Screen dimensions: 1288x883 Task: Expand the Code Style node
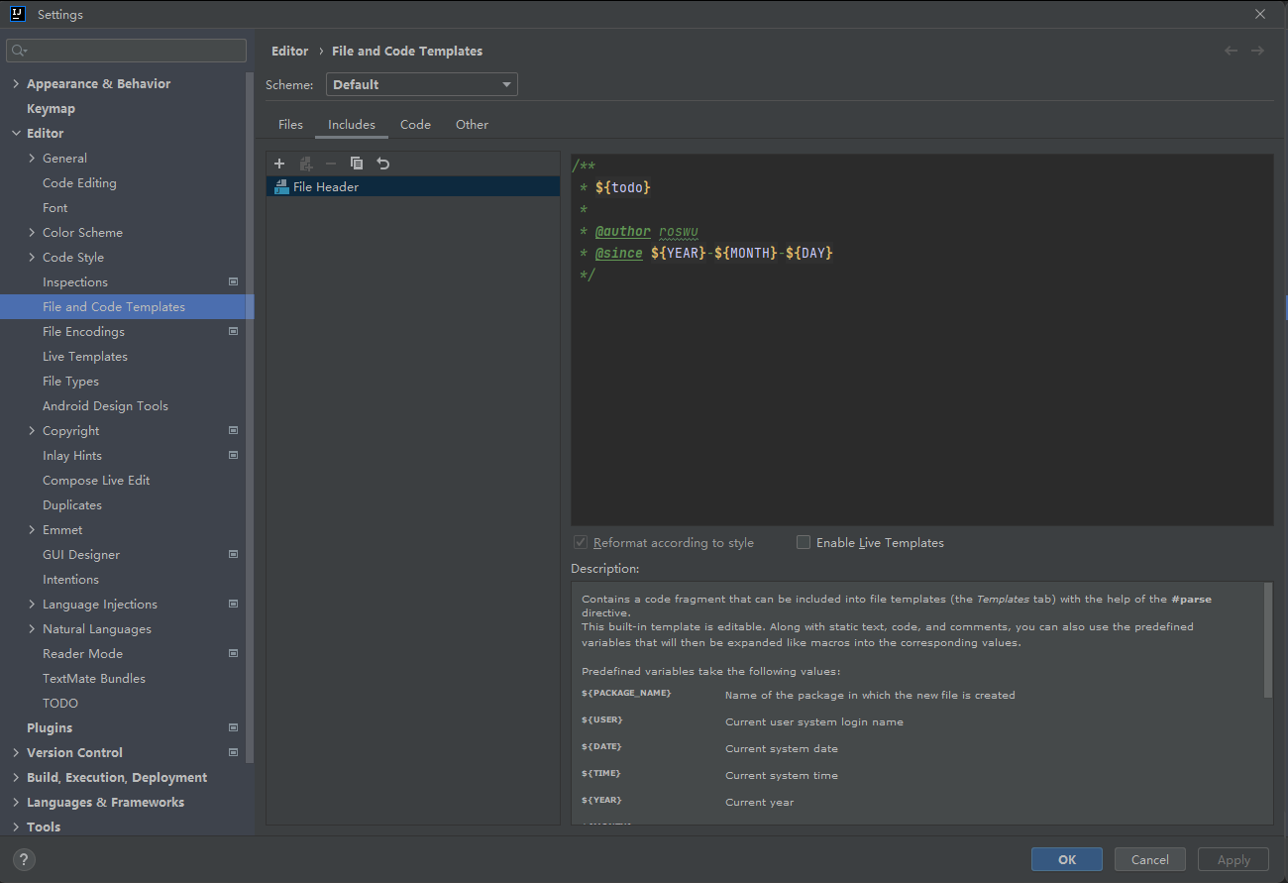click(x=32, y=257)
